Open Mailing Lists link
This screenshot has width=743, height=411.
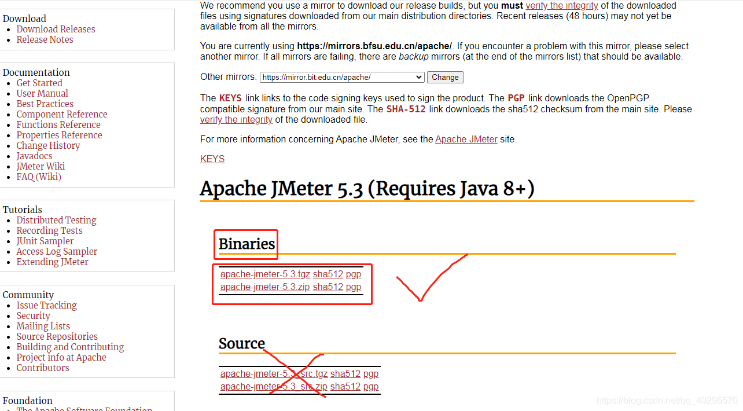click(43, 326)
